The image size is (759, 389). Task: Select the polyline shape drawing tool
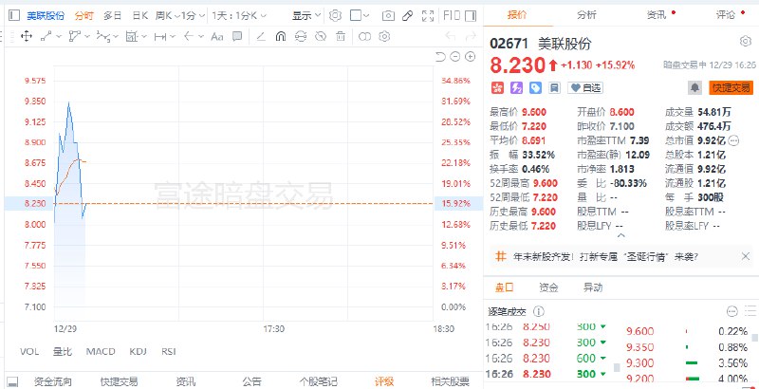click(75, 36)
